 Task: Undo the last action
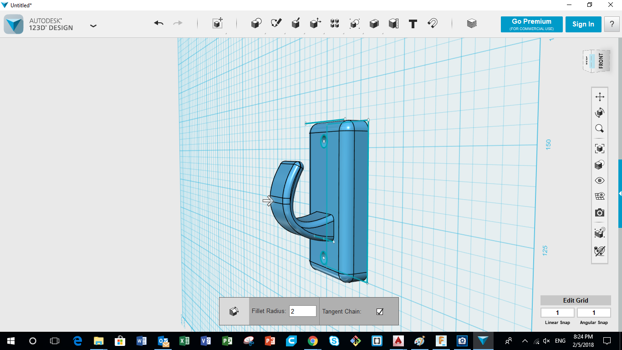point(159,23)
